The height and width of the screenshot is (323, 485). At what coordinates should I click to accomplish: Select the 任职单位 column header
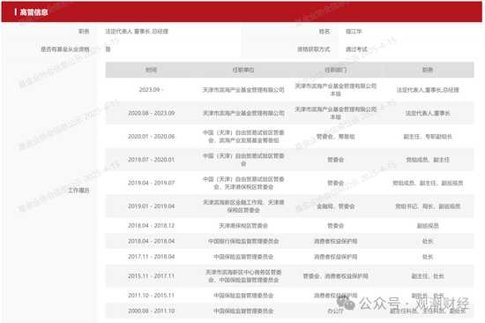pos(243,70)
